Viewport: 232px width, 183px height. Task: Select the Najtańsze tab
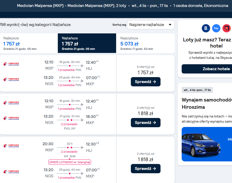(87, 43)
